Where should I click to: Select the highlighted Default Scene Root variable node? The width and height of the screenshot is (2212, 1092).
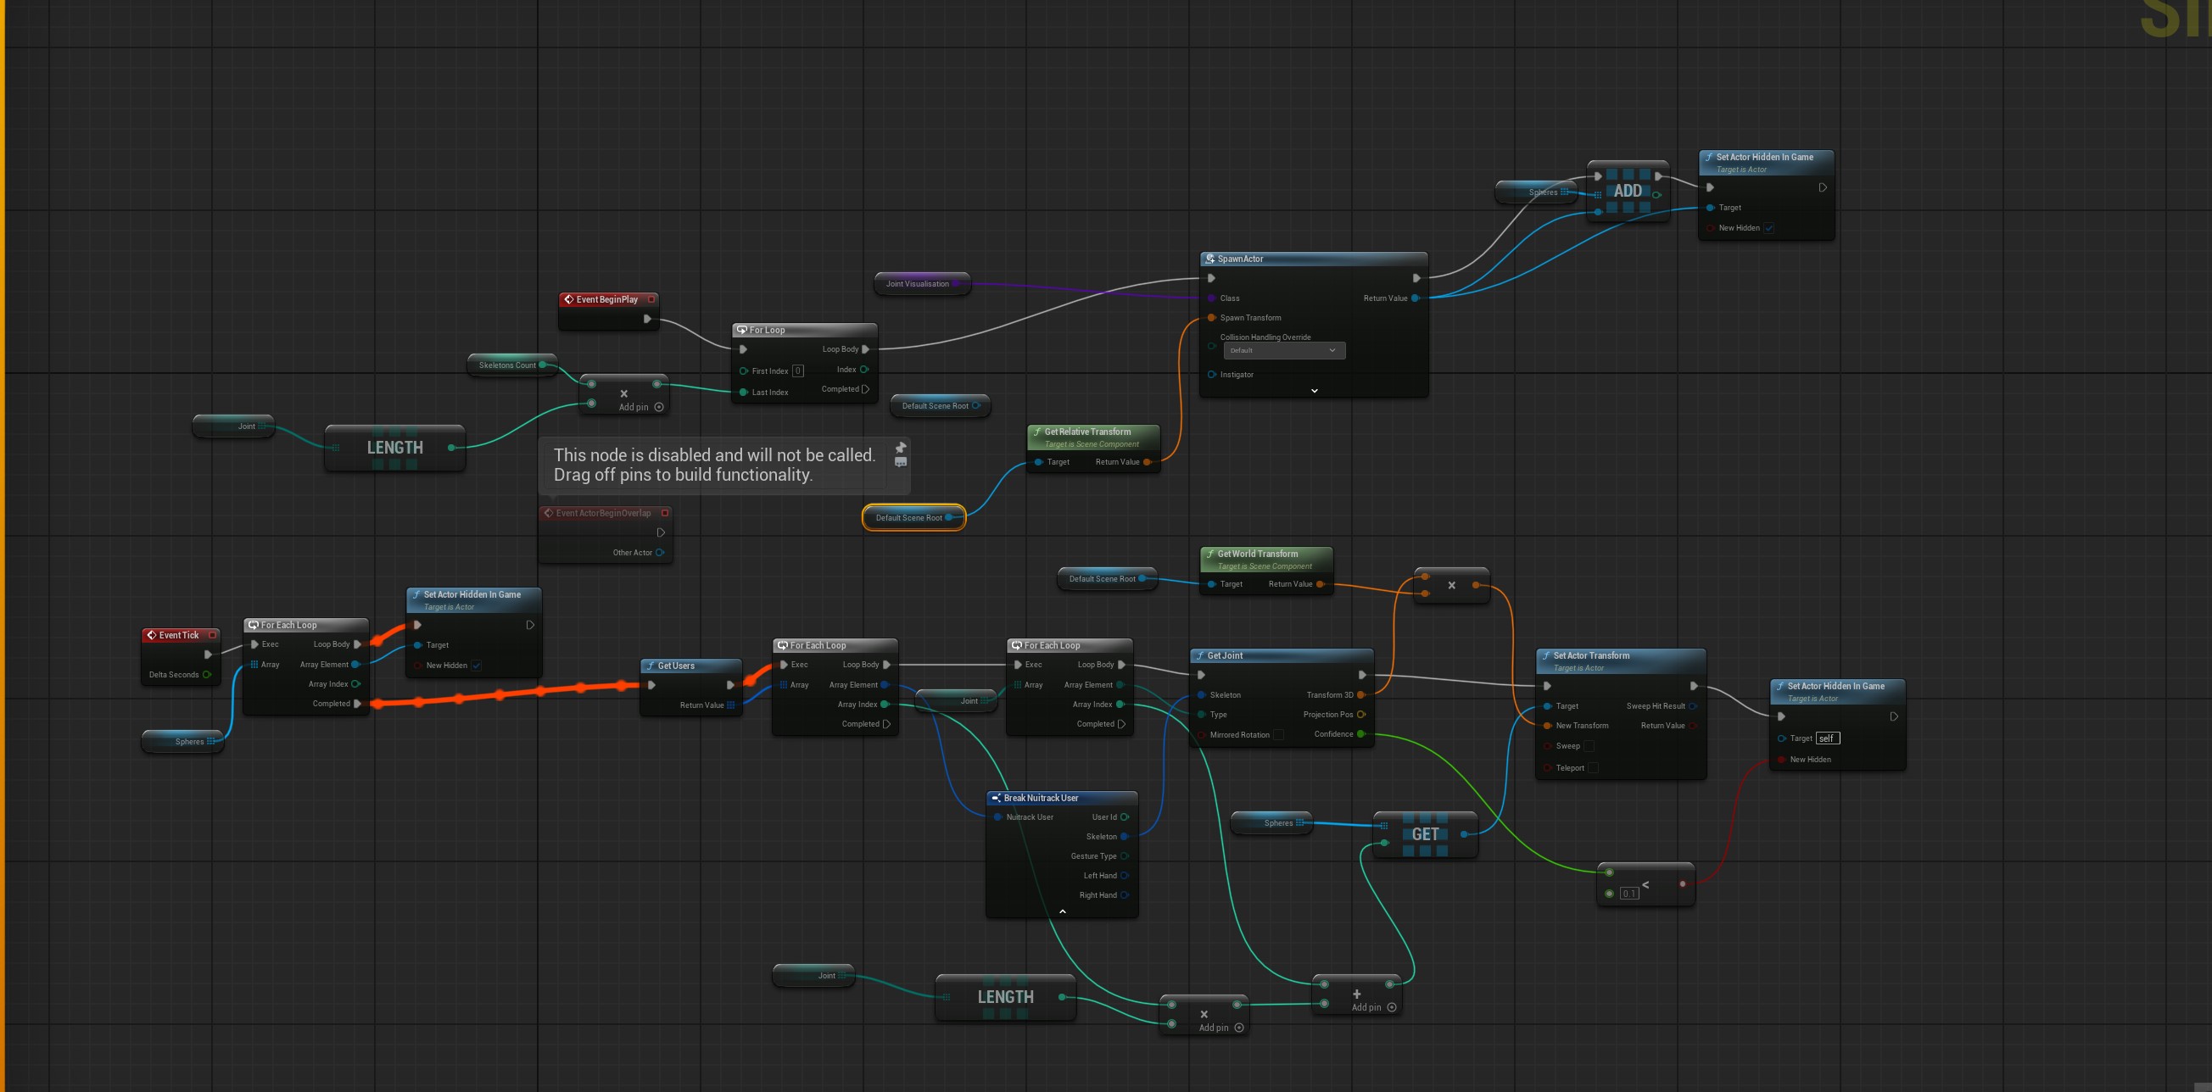[x=908, y=518]
